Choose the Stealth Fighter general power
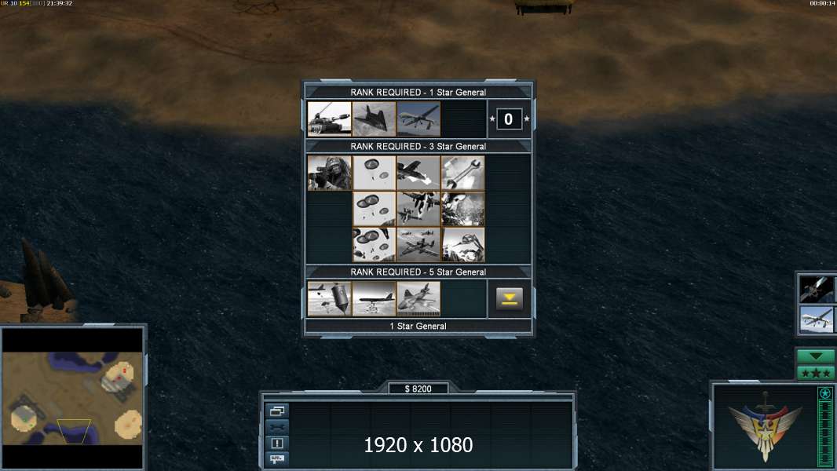 (x=374, y=119)
